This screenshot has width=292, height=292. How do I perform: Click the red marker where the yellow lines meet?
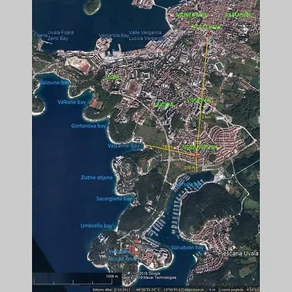196,156
